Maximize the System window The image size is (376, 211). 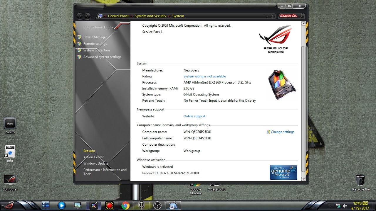(289, 6)
